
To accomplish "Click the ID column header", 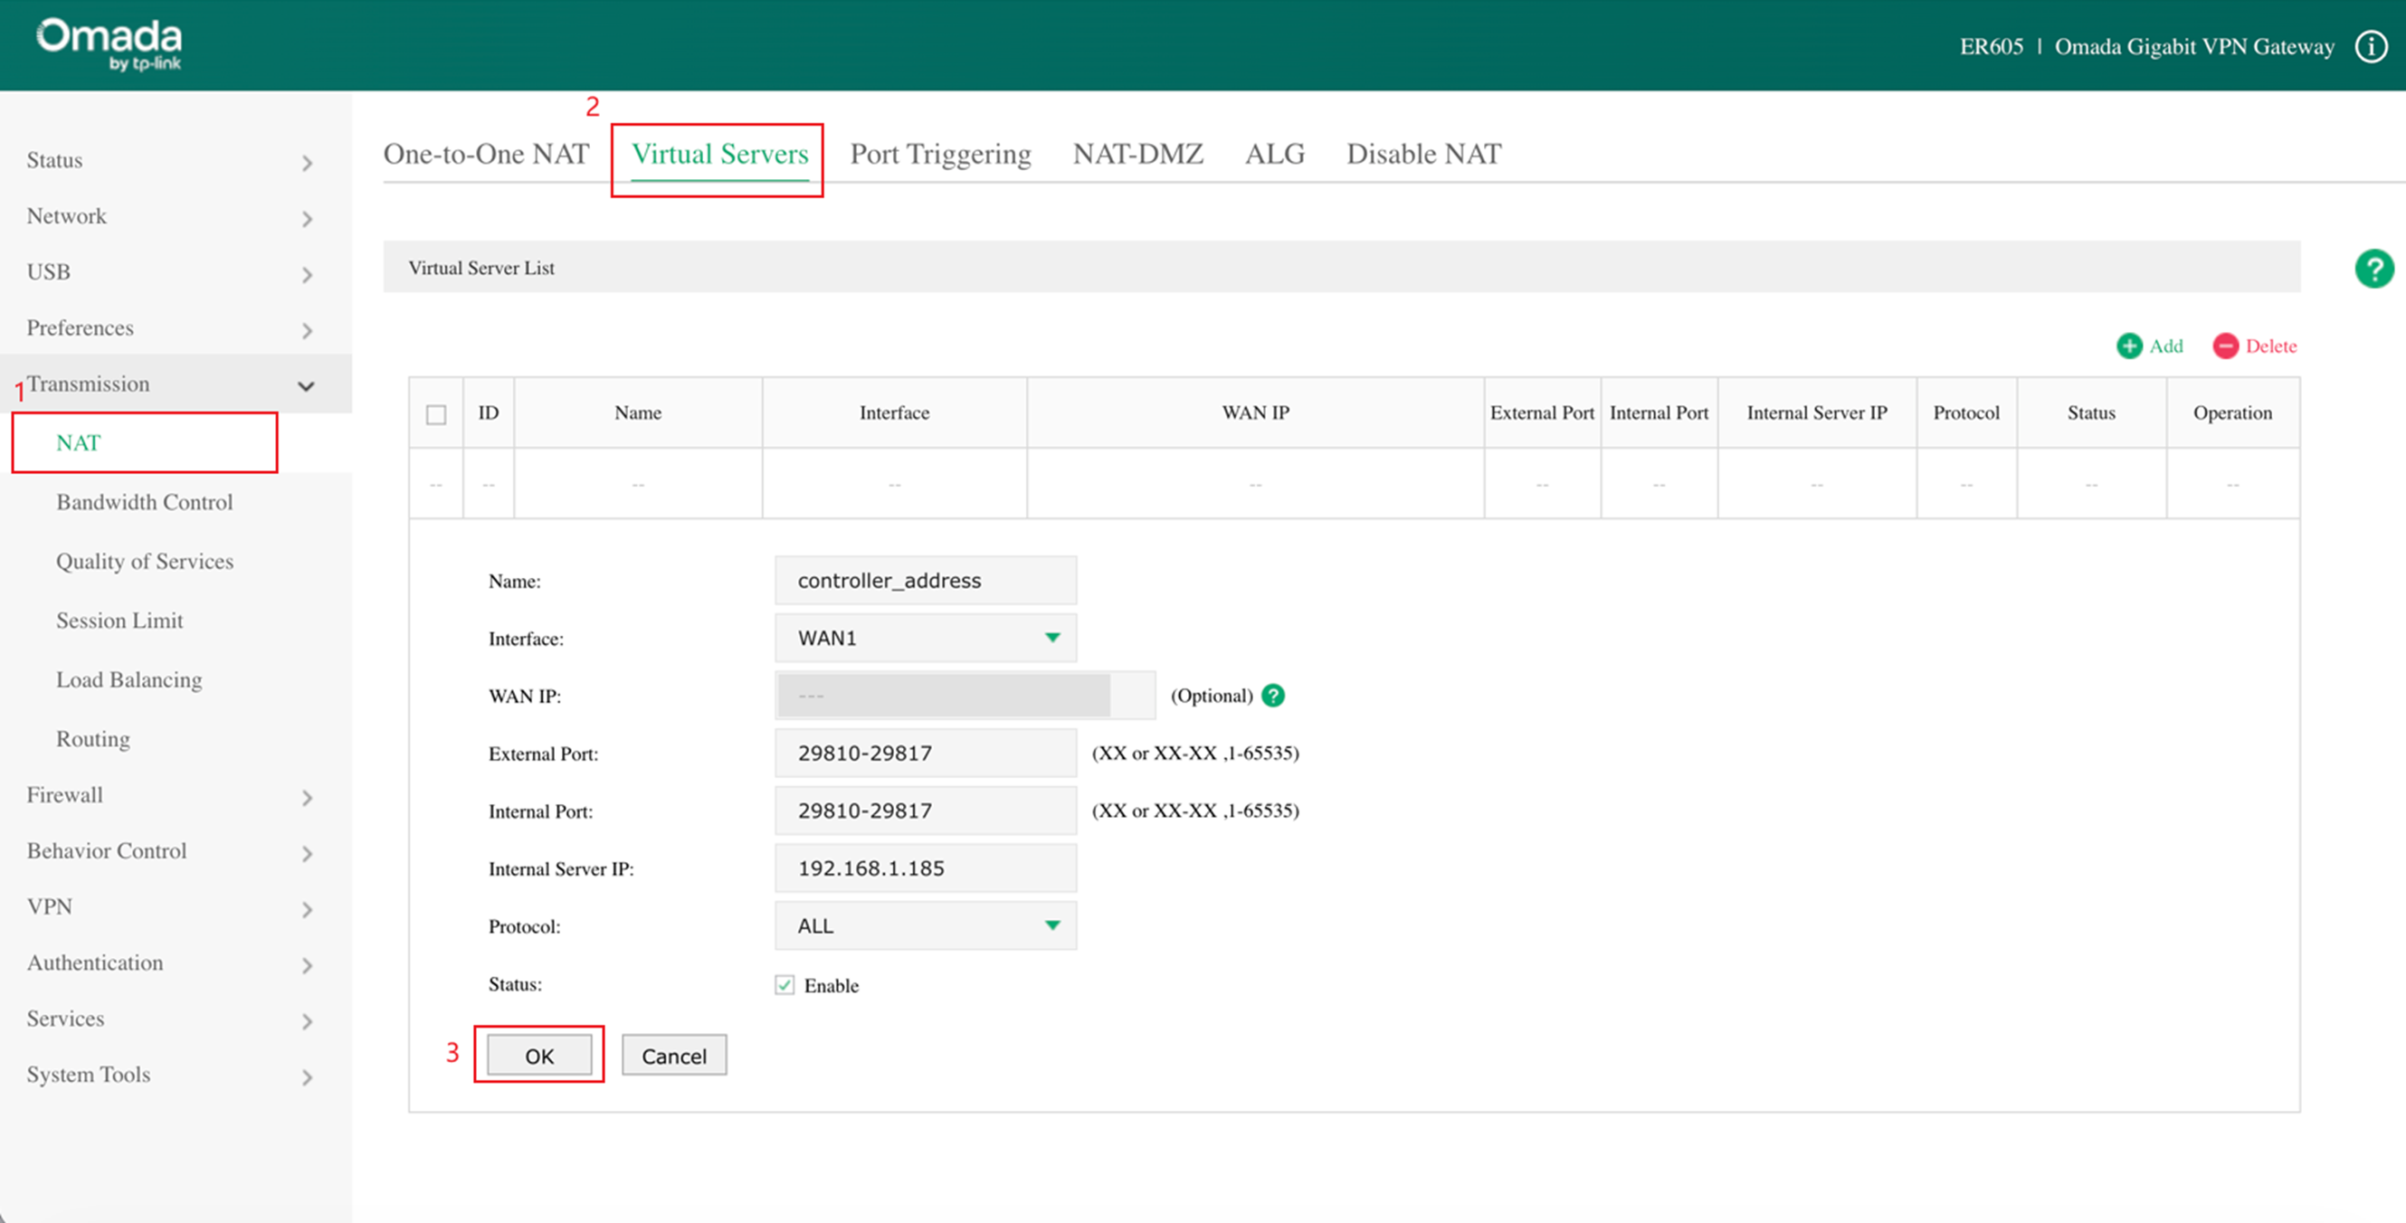I will coord(489,412).
